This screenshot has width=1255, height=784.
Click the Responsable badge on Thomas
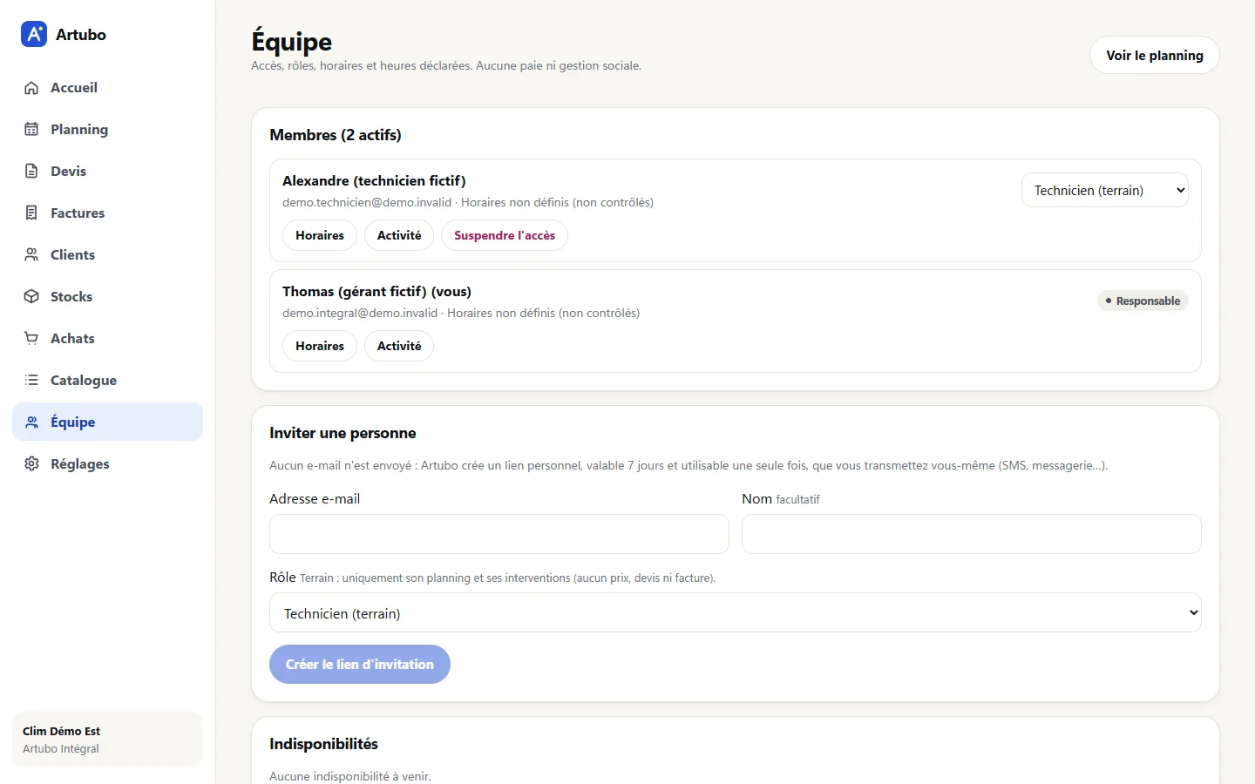(1143, 301)
